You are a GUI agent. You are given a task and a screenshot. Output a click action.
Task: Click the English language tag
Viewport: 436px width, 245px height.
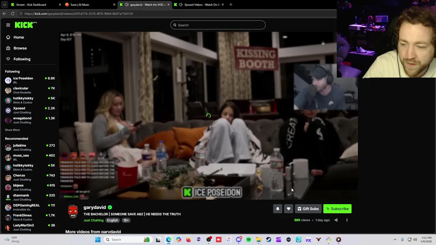point(112,220)
